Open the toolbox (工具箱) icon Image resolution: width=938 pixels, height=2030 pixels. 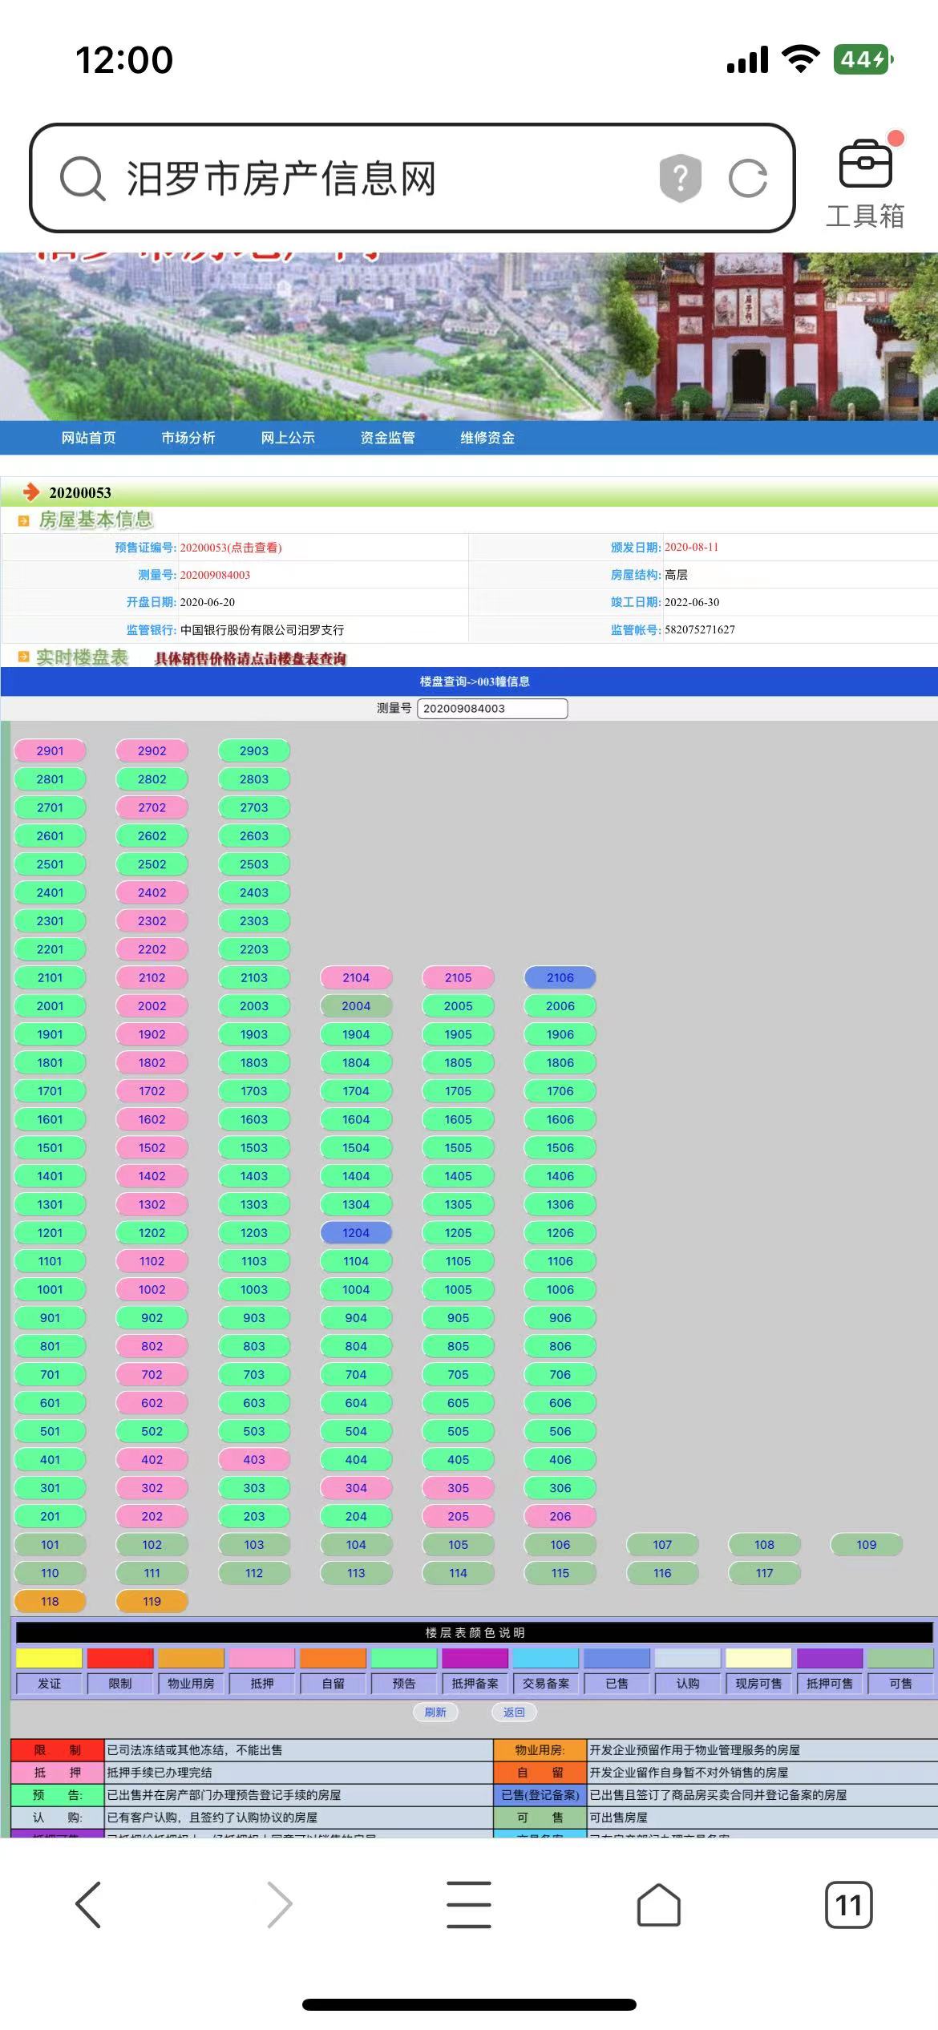tap(864, 182)
